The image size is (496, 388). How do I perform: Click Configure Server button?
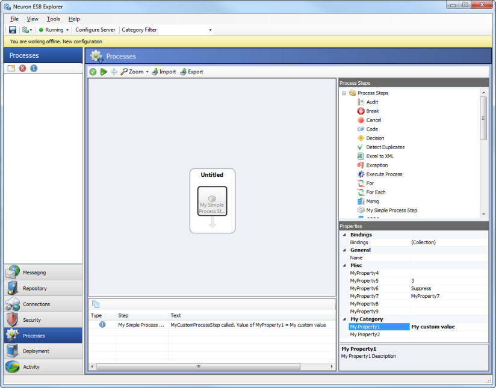tap(95, 29)
